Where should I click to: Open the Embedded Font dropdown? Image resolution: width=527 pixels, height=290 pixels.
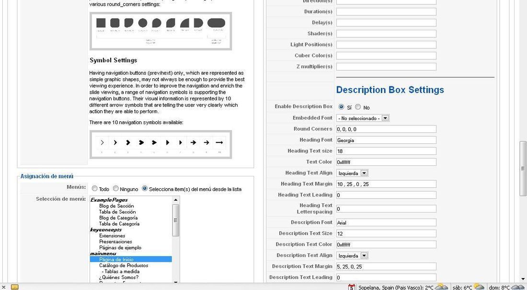[x=363, y=118]
